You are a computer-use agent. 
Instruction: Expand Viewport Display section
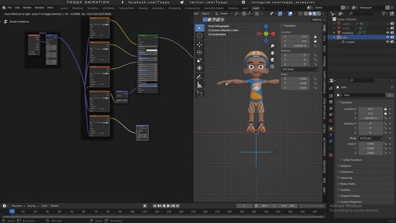coord(349,196)
